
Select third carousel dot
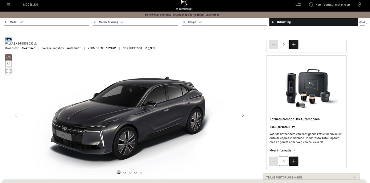click(x=130, y=172)
